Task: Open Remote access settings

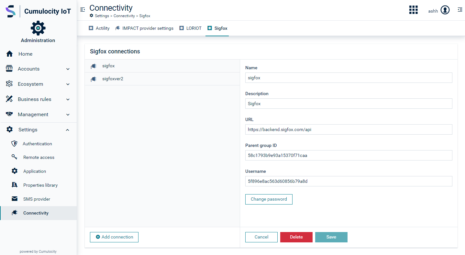Action: click(39, 157)
